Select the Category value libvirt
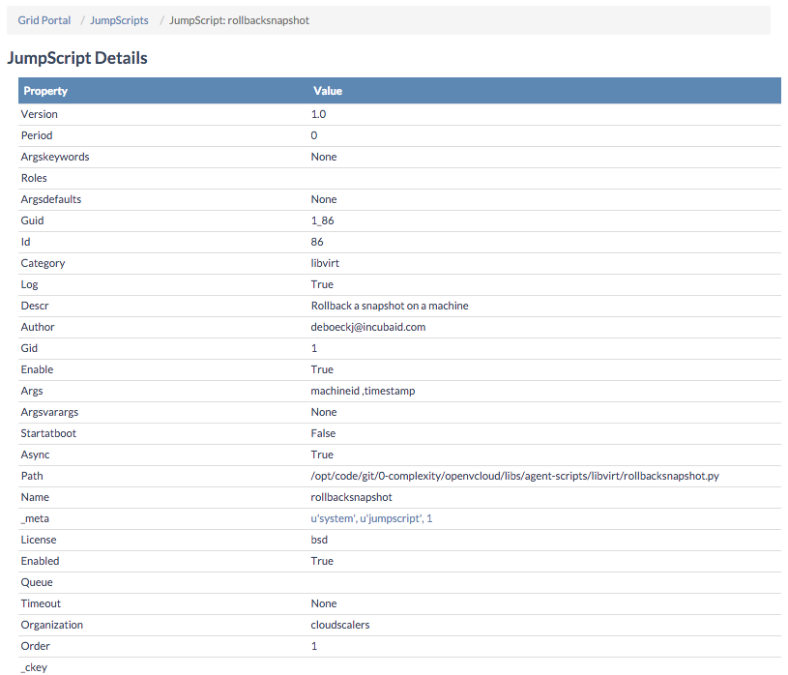Screen dimensions: 788x675 [325, 263]
